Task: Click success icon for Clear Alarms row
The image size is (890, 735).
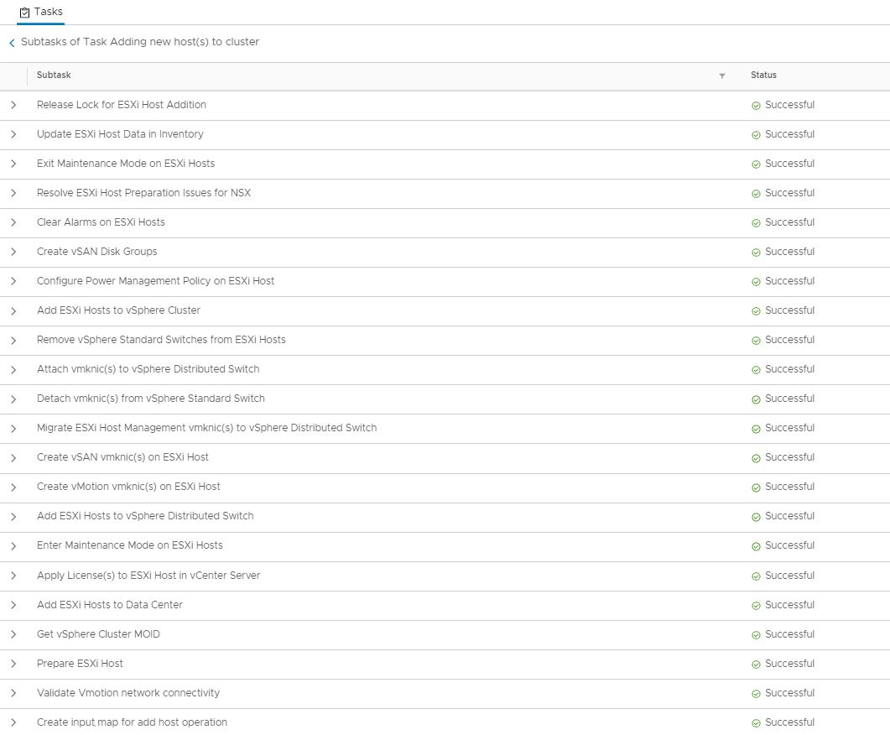Action: (756, 223)
